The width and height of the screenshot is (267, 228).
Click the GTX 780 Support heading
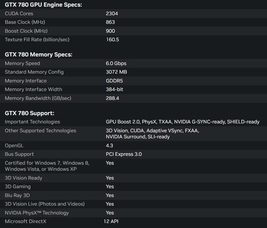(x=29, y=113)
